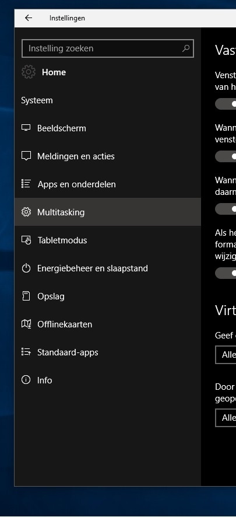Focus the 'Instelling zoeken' search field

coord(108,48)
